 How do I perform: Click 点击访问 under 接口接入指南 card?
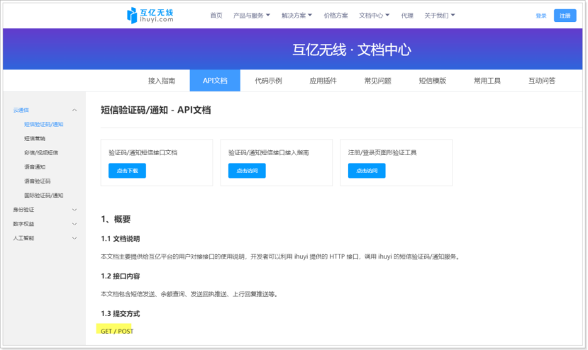[247, 171]
